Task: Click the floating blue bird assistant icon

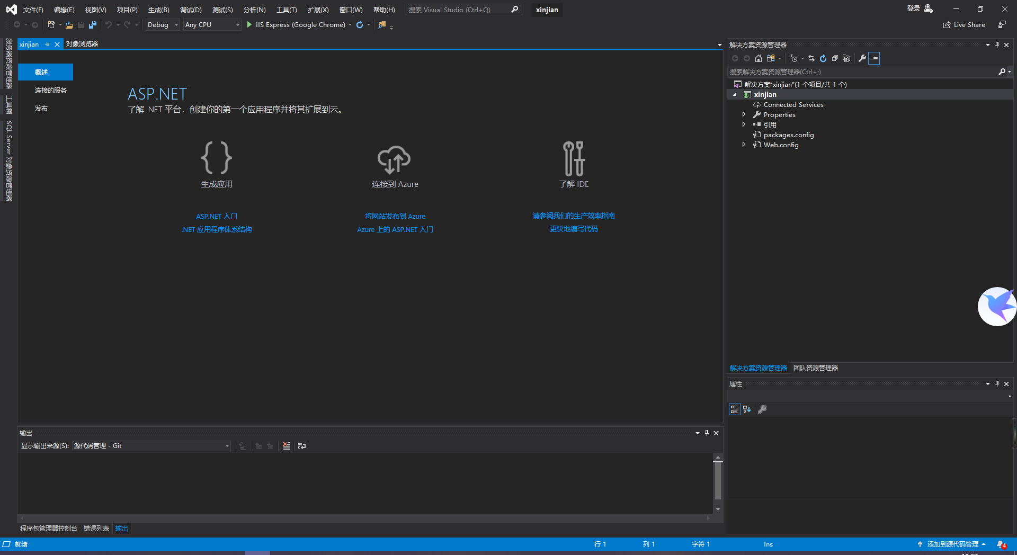Action: coord(997,307)
